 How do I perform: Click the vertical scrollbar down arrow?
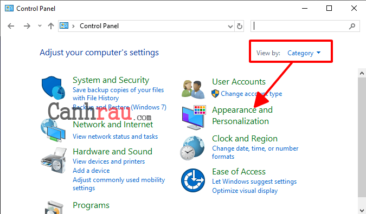(x=362, y=210)
